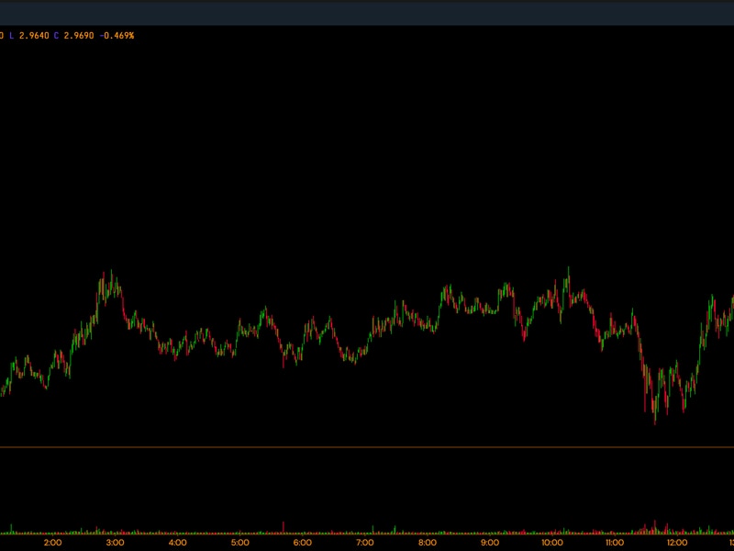Click the 12:00 time axis label
The width and height of the screenshot is (734, 551).
click(x=677, y=543)
